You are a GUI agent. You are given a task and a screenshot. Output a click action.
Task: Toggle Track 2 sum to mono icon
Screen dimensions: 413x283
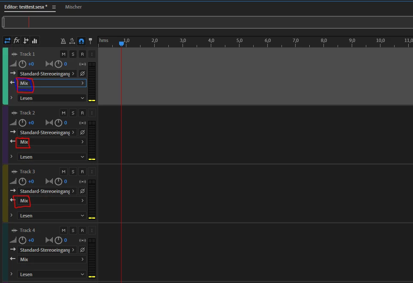click(x=82, y=123)
